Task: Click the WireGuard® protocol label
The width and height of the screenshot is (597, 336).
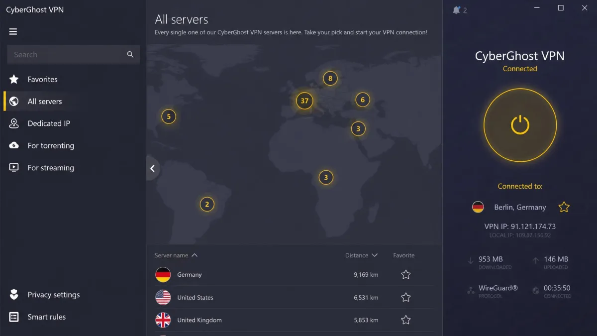Action: (x=498, y=288)
